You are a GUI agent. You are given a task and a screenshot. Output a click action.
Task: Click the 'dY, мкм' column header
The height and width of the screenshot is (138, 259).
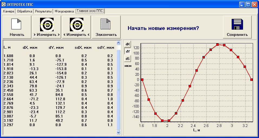(56, 48)
